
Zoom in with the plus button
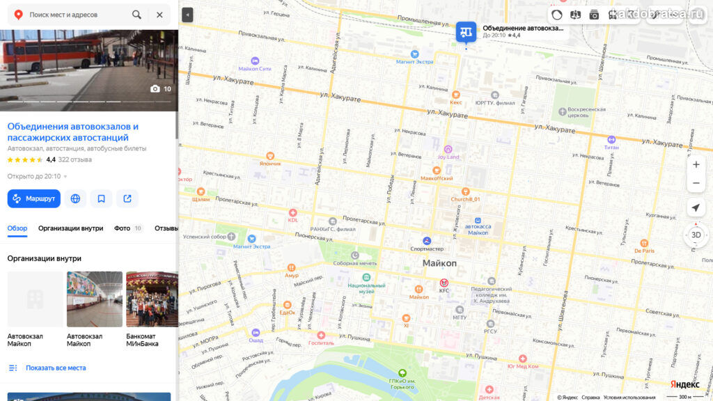point(696,164)
